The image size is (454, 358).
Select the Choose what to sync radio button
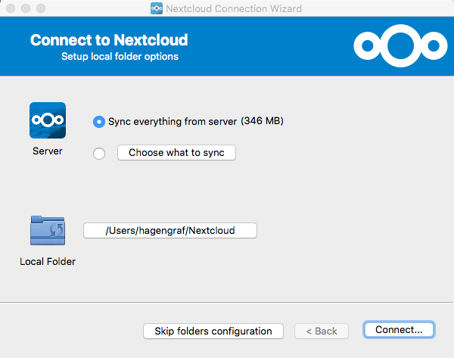99,153
